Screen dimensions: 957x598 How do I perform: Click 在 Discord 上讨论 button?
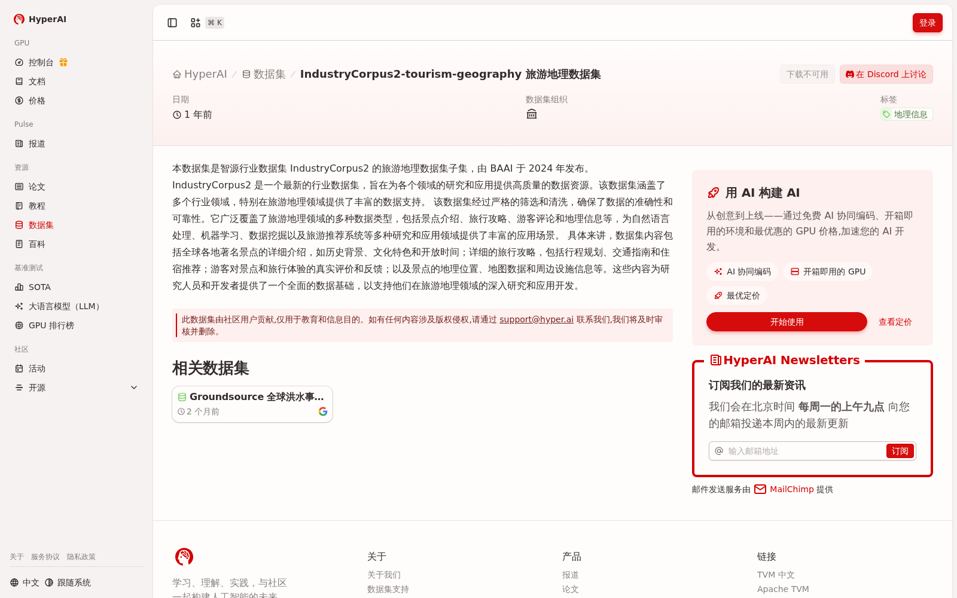pos(886,74)
